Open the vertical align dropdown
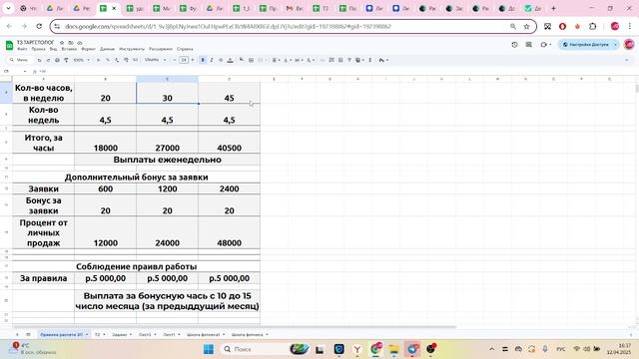Image resolution: width=639 pixels, height=359 pixels. pyautogui.click(x=288, y=60)
